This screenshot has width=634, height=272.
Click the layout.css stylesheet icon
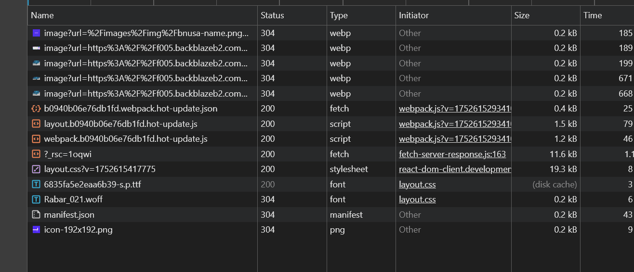coord(36,169)
